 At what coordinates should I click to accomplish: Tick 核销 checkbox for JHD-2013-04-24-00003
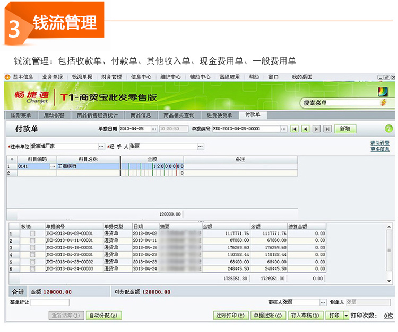point(32,268)
